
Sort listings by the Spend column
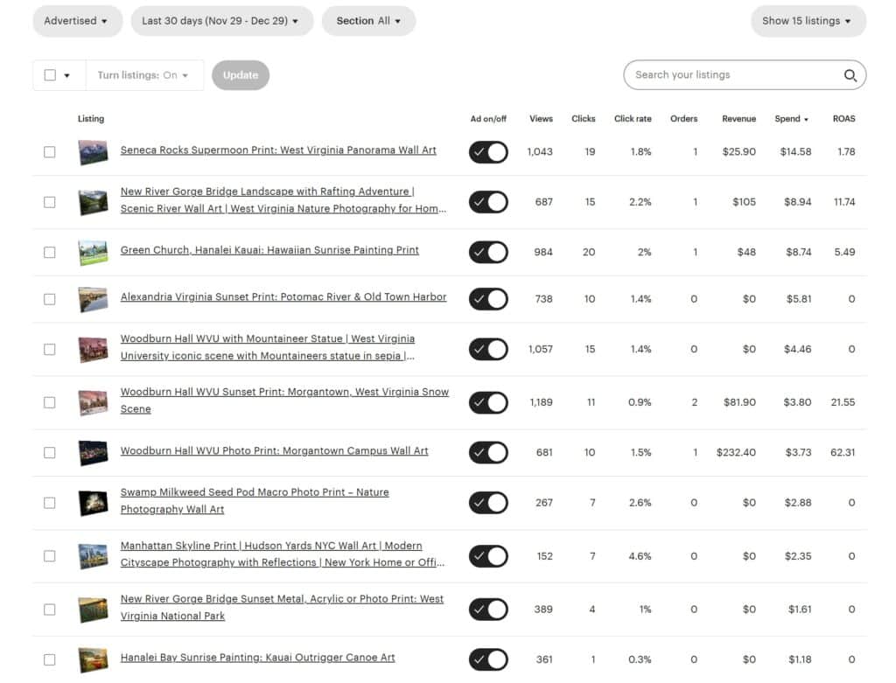click(x=790, y=119)
